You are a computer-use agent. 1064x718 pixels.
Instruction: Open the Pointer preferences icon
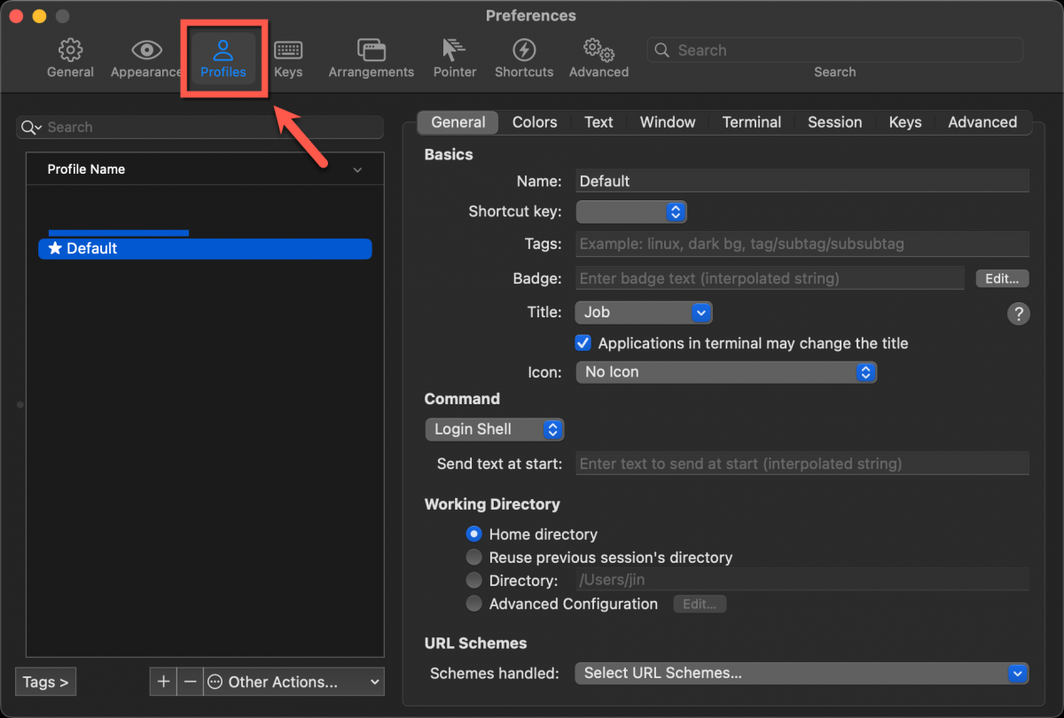click(x=455, y=50)
